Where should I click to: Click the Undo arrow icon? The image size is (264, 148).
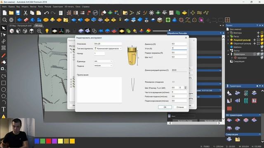pyautogui.click(x=46, y=13)
